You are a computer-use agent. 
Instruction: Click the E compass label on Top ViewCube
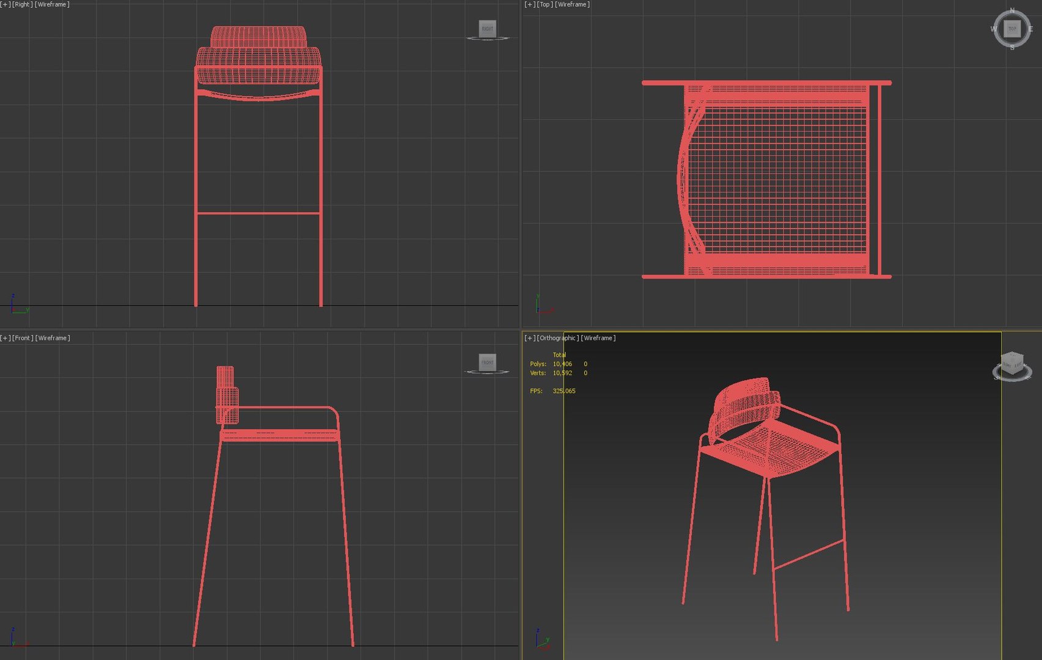1030,29
